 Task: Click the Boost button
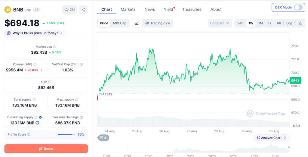pyautogui.click(x=46, y=149)
